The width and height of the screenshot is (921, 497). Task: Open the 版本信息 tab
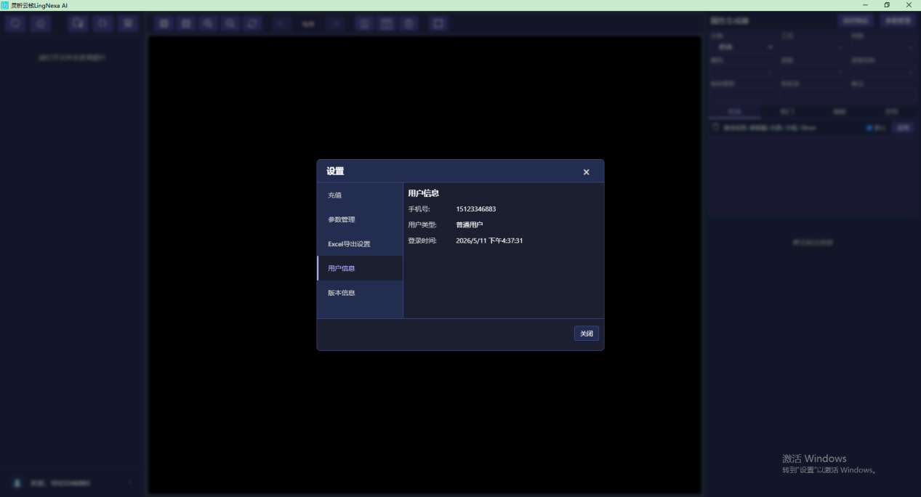click(360, 293)
